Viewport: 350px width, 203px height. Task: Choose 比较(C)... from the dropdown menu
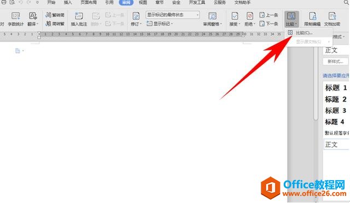308,33
